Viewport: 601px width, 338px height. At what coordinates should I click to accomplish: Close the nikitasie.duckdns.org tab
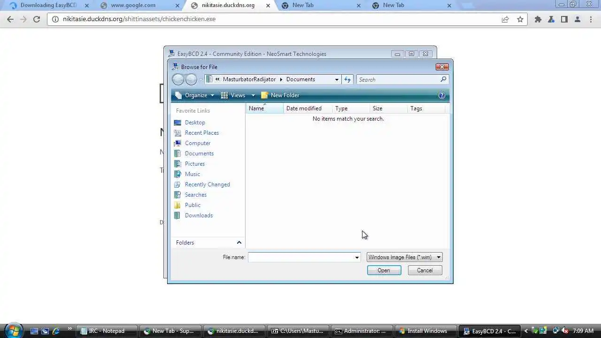(268, 6)
